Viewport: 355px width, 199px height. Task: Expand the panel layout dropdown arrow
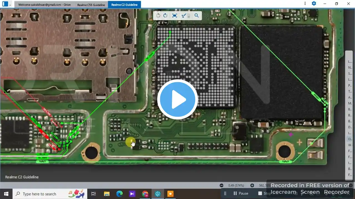(x=10, y=5)
